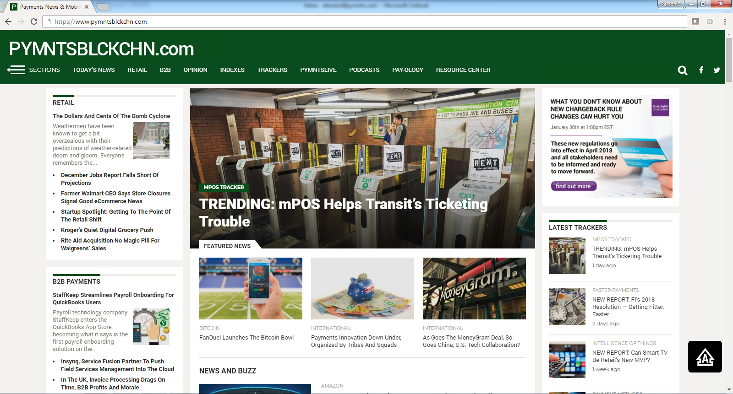Go to the Resource Center menu
The height and width of the screenshot is (394, 733).
point(463,70)
